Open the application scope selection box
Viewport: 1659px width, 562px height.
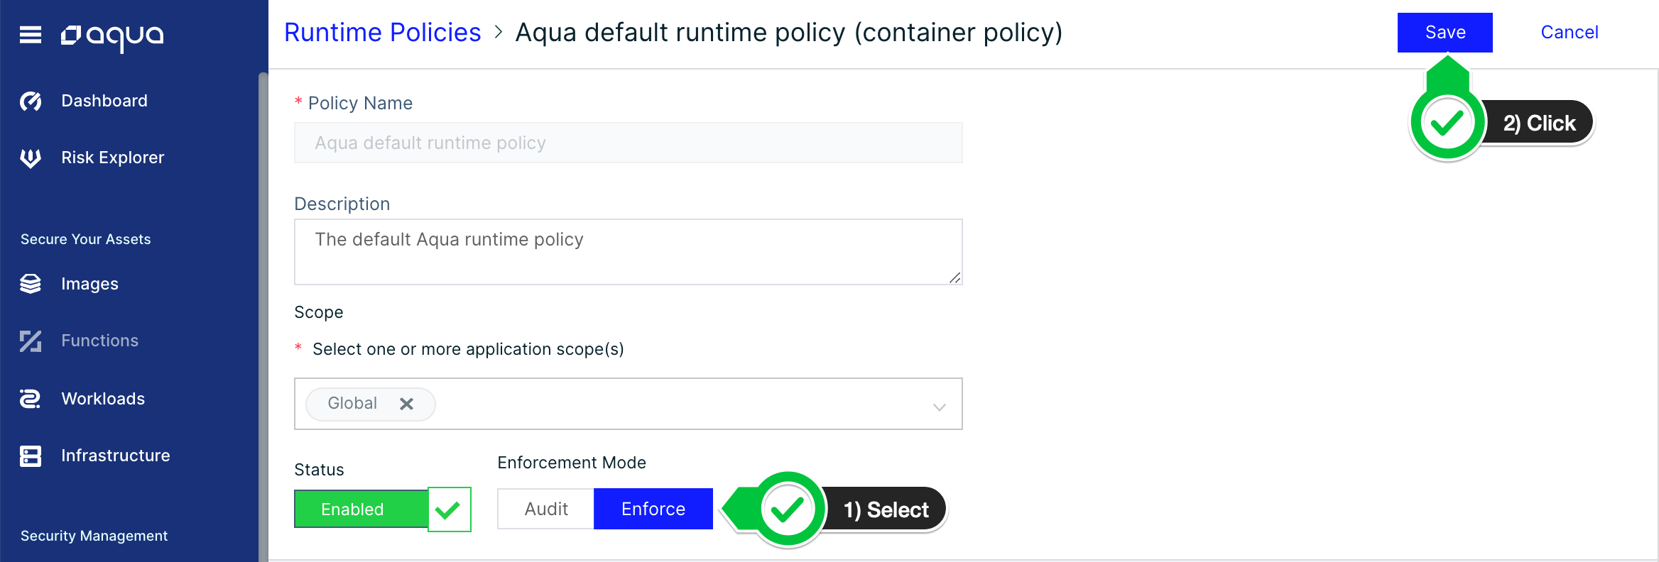[629, 404]
